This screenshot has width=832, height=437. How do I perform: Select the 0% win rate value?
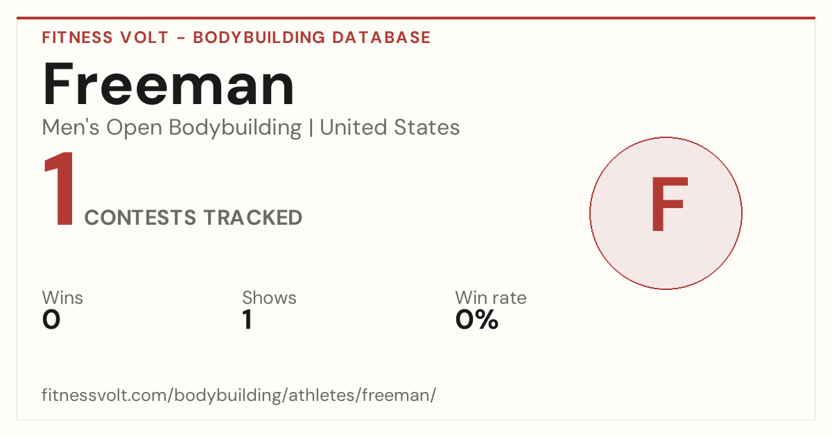tap(477, 320)
